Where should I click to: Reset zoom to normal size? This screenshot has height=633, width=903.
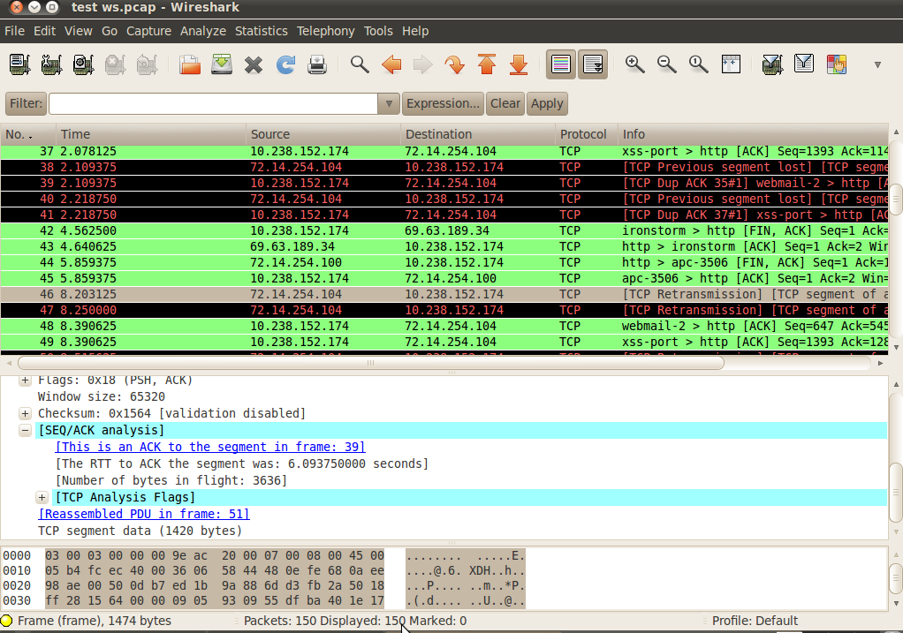click(699, 64)
